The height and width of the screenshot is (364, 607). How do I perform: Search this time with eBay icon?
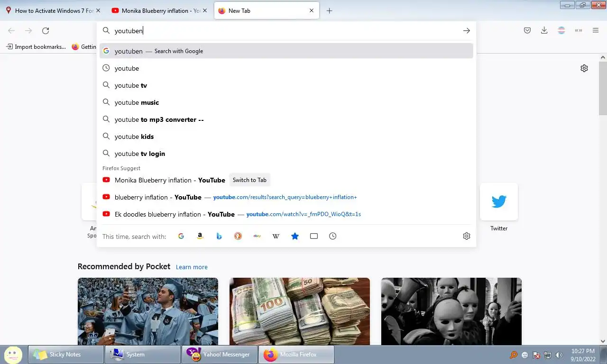pyautogui.click(x=257, y=236)
